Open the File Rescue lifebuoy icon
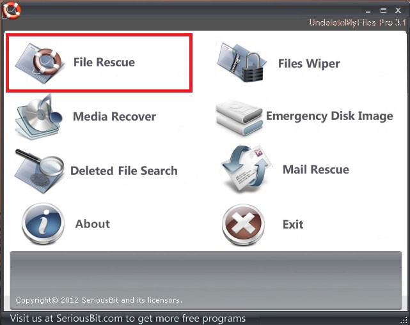Screen dimensions: 410x325 [40, 63]
